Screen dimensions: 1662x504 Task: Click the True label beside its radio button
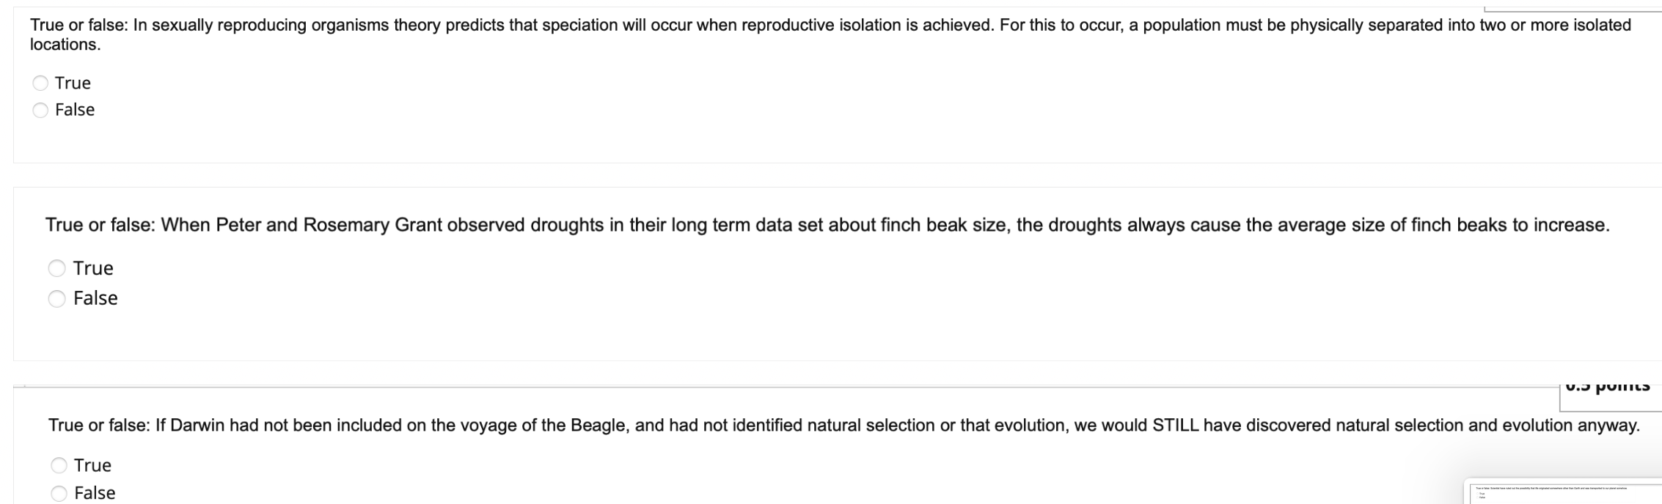pyautogui.click(x=72, y=83)
